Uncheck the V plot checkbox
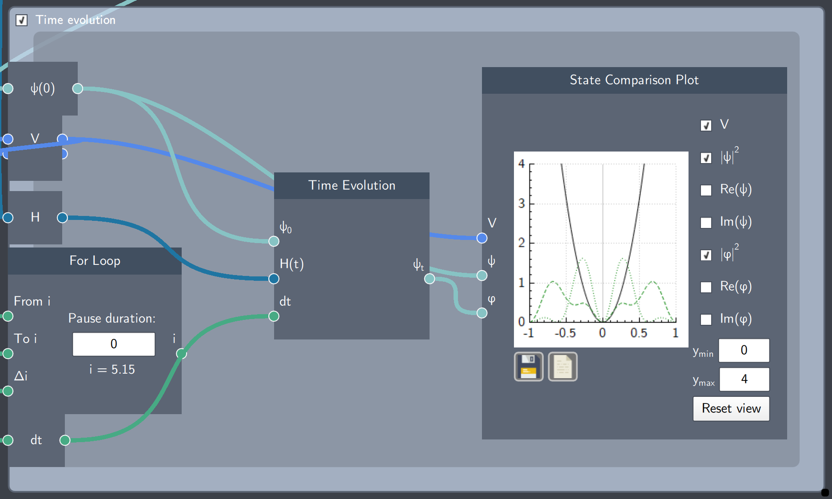Screen dimensions: 832x499 coord(706,125)
